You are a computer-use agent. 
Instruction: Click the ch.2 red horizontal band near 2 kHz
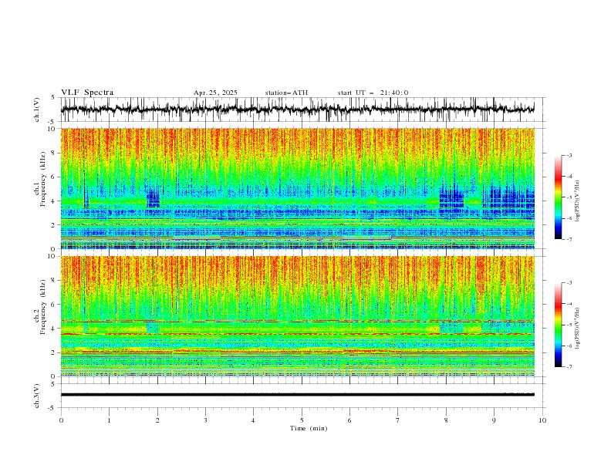(297, 352)
